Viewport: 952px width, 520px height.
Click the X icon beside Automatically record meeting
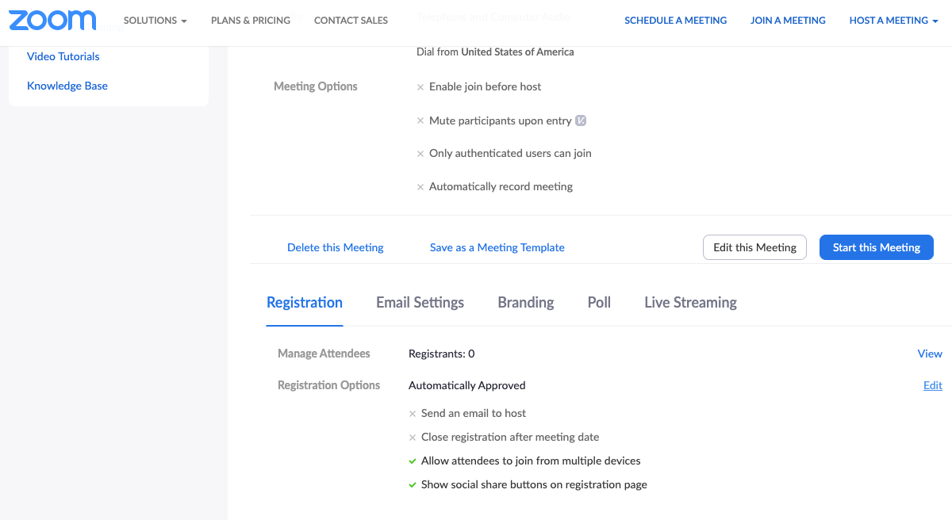[420, 187]
